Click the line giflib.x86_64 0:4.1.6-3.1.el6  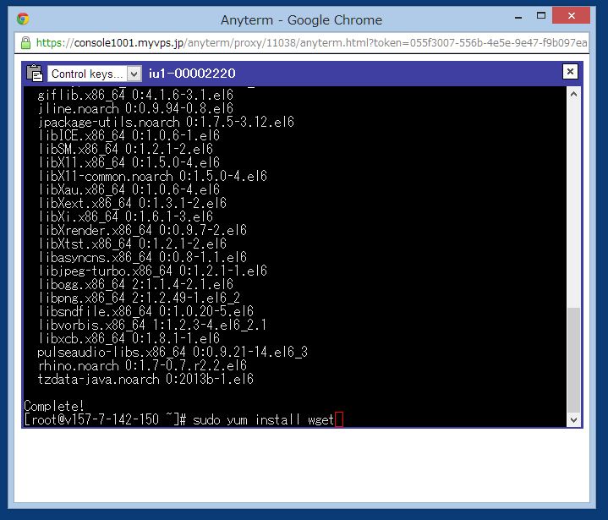pyautogui.click(x=135, y=95)
